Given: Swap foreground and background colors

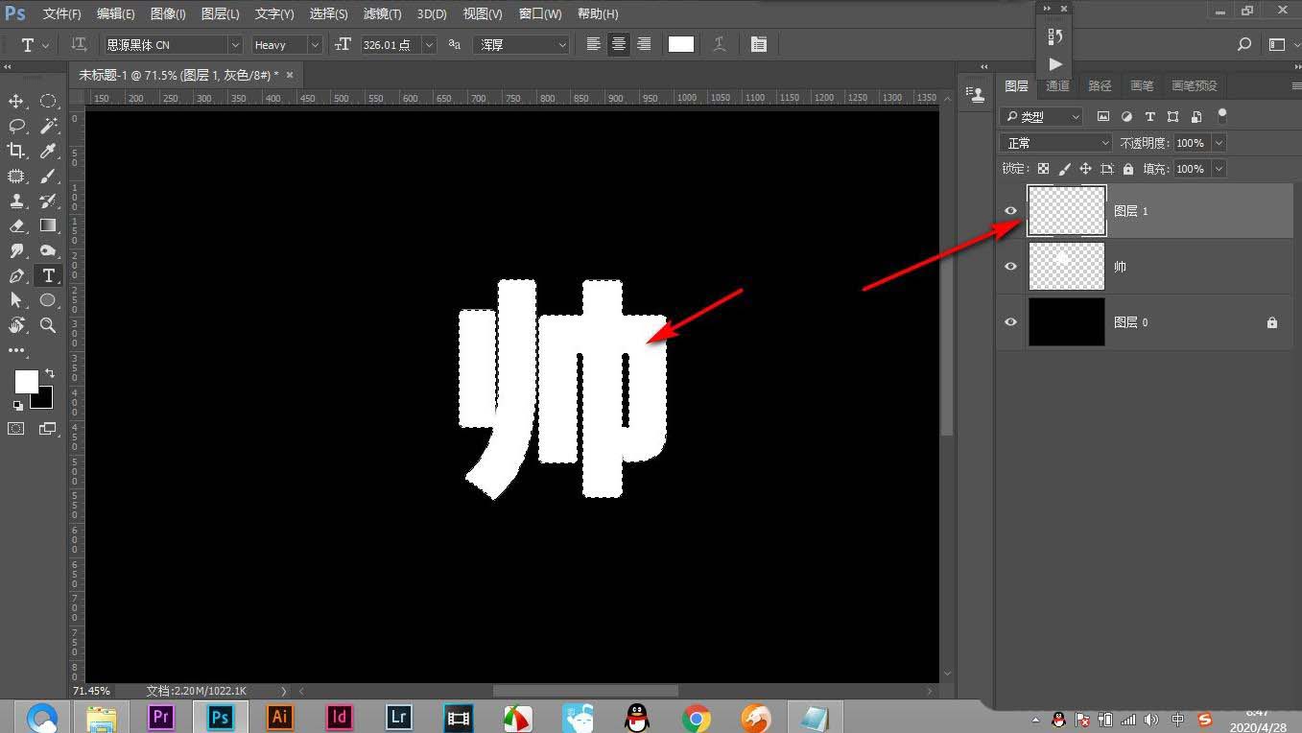Looking at the screenshot, I should pyautogui.click(x=49, y=372).
